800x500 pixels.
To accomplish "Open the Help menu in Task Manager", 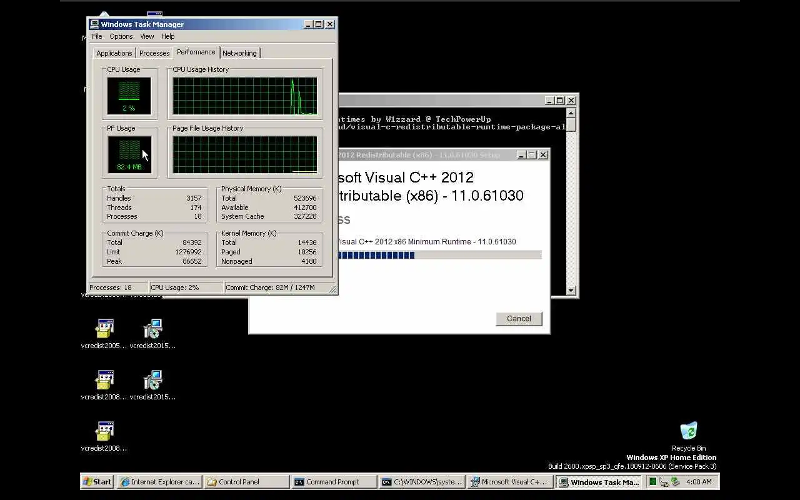I will click(x=167, y=36).
